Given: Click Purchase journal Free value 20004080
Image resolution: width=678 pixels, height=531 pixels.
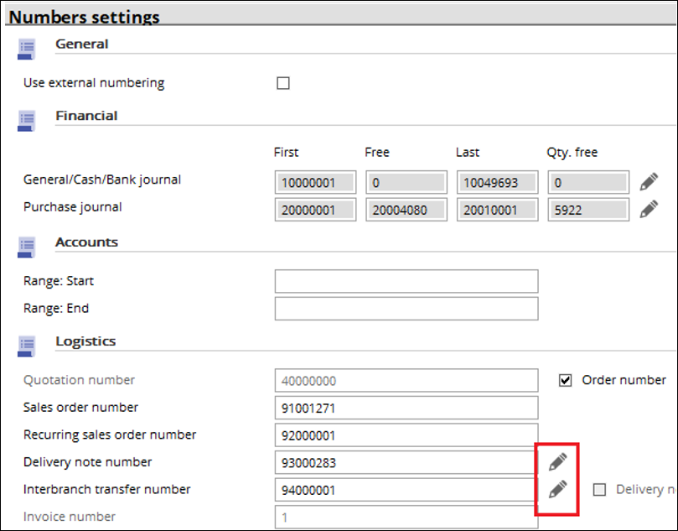Looking at the screenshot, I should coord(406,210).
